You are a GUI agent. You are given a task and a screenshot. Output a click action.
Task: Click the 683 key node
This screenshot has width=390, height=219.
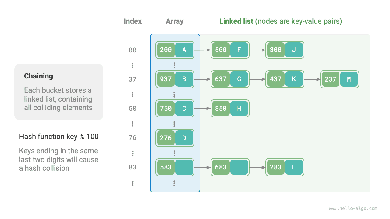(x=221, y=167)
